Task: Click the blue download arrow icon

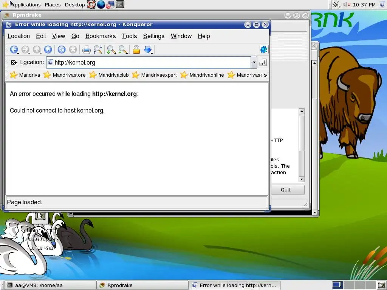Action: [x=148, y=49]
